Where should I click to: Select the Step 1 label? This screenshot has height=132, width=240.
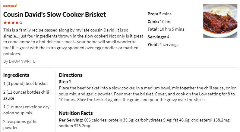[65, 82]
